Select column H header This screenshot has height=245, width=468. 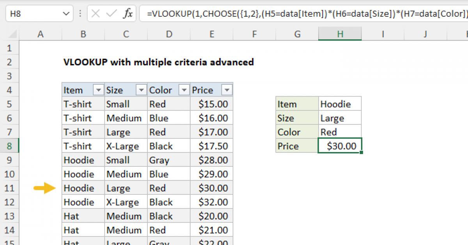coord(340,34)
